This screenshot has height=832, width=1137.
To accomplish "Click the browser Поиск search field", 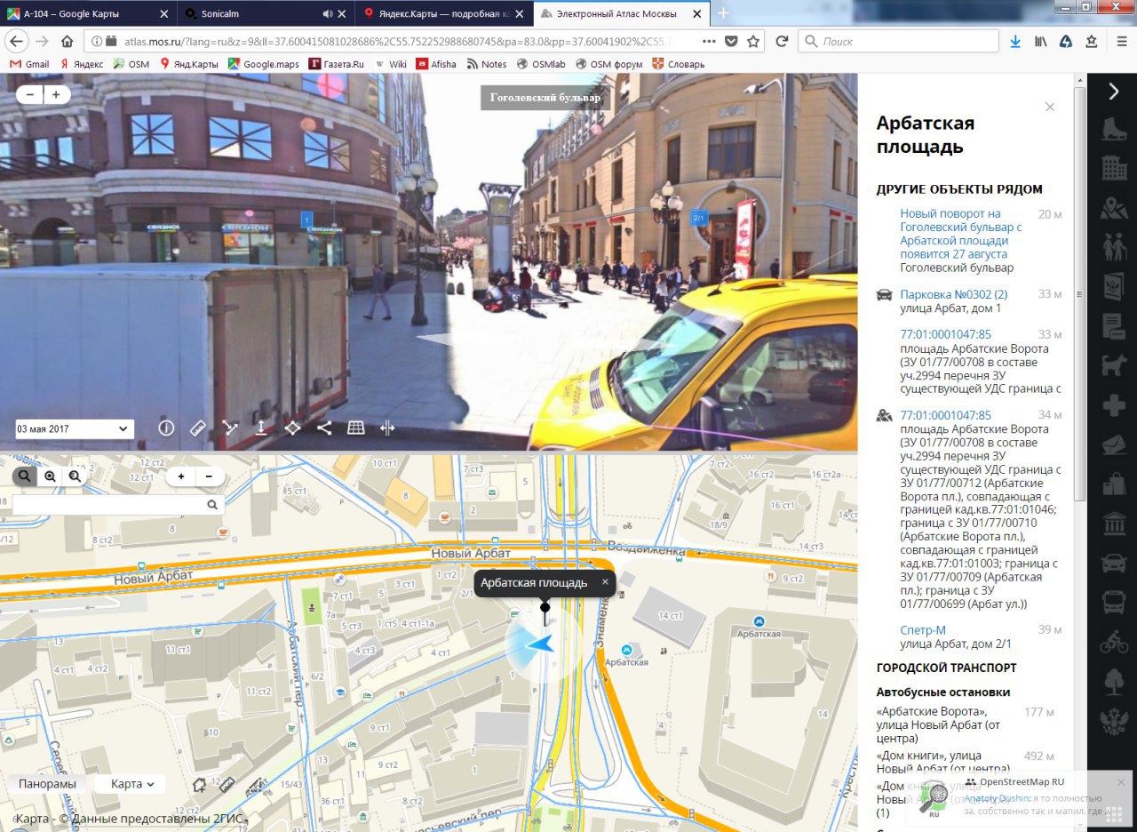I will (x=899, y=41).
